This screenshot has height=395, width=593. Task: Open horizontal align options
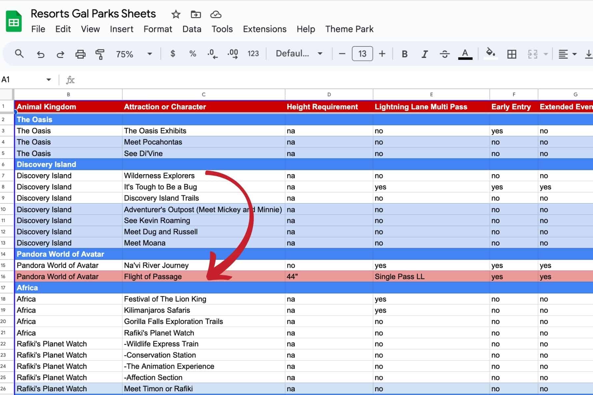pyautogui.click(x=567, y=54)
